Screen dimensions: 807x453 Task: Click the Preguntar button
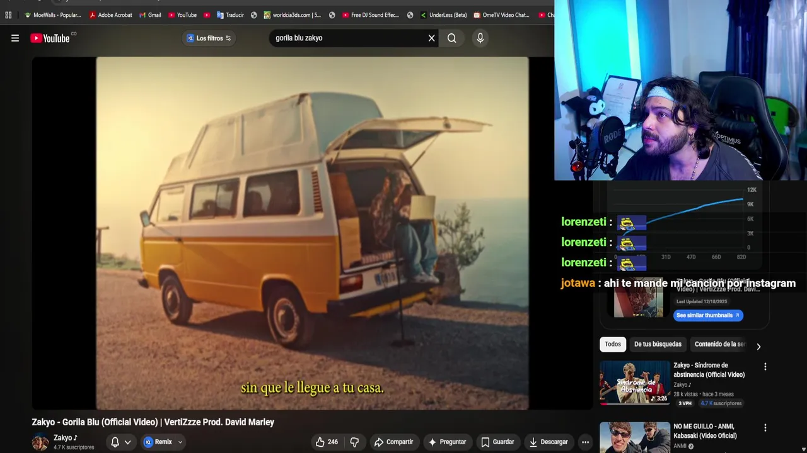pos(447,442)
